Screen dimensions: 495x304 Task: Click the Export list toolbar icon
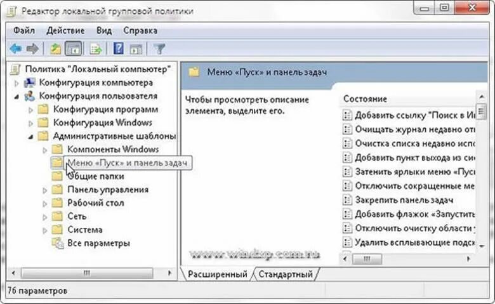pos(96,49)
